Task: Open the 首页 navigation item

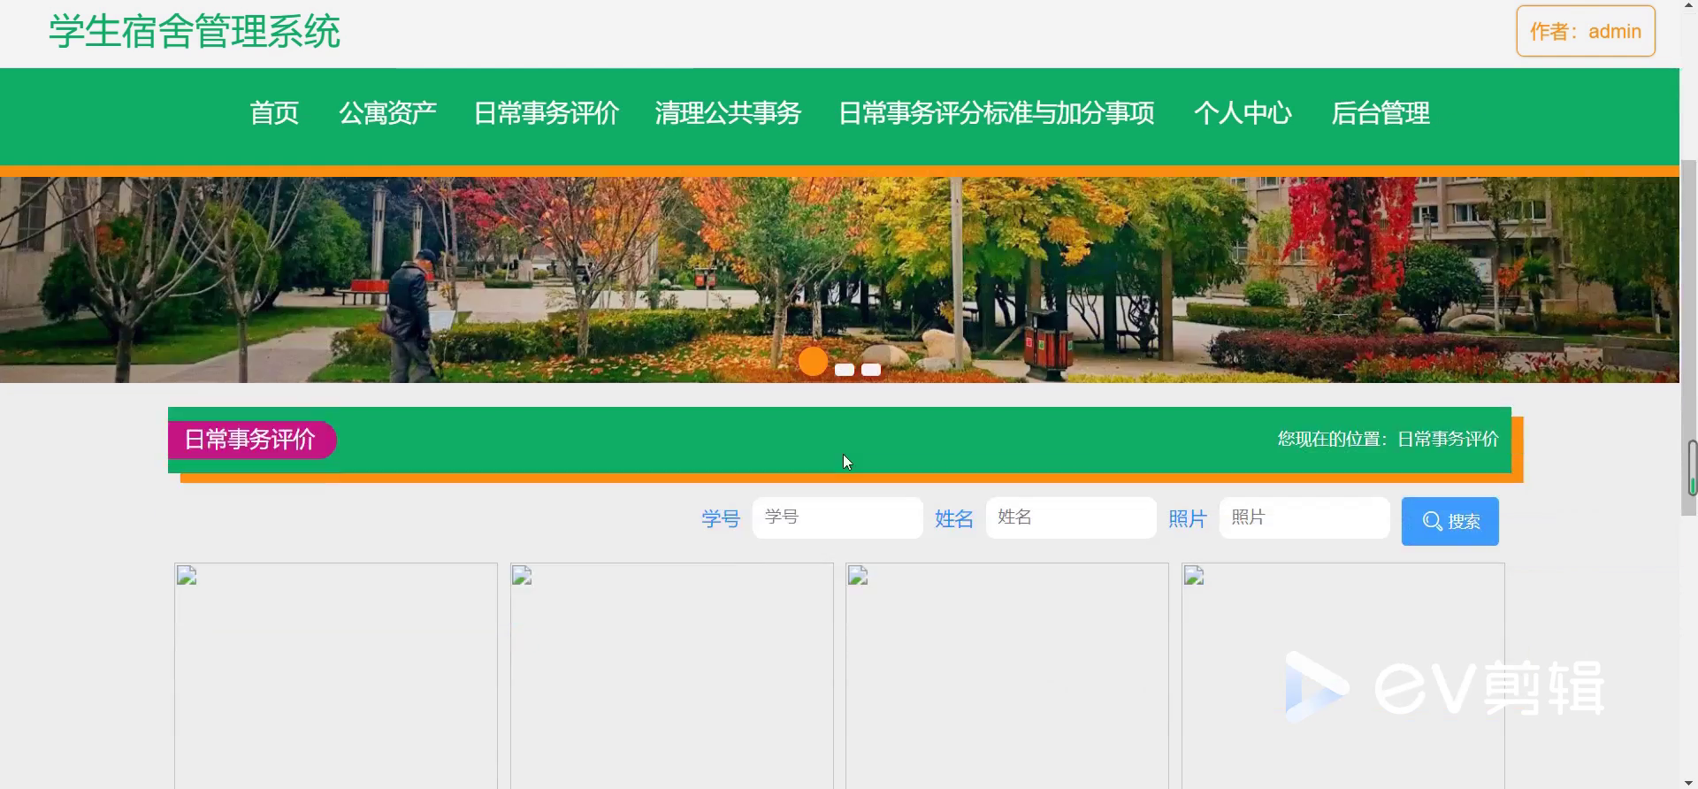Action: [274, 113]
